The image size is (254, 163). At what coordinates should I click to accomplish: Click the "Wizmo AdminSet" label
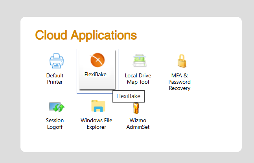click(x=138, y=124)
